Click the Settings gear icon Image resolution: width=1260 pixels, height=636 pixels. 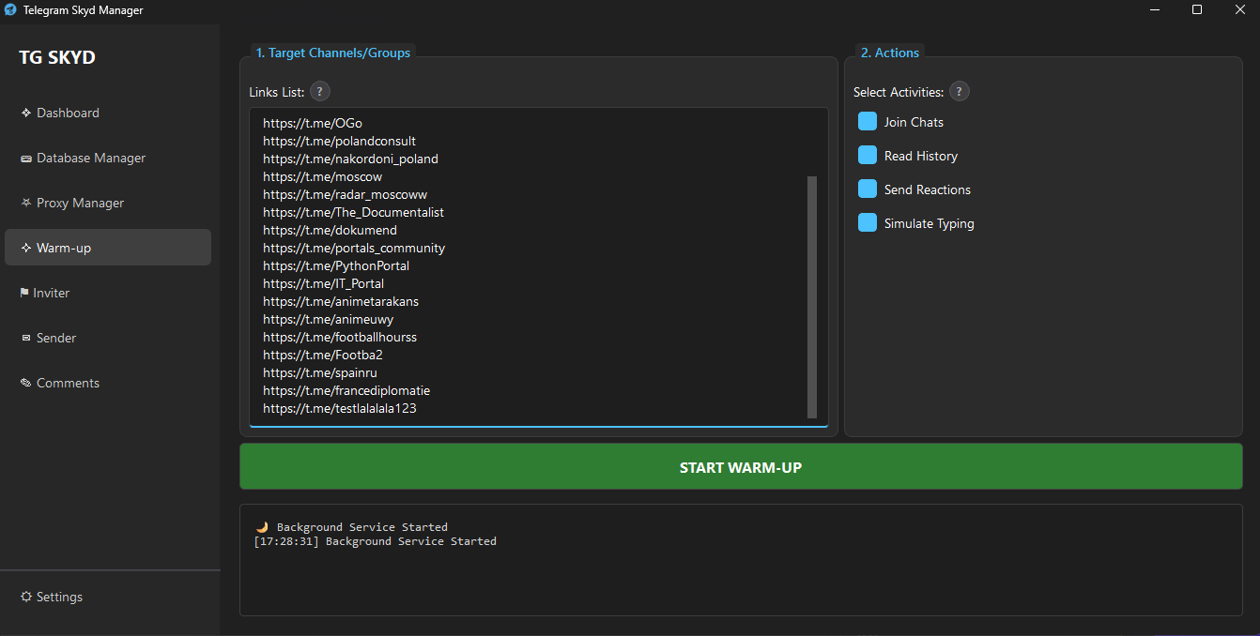point(26,597)
